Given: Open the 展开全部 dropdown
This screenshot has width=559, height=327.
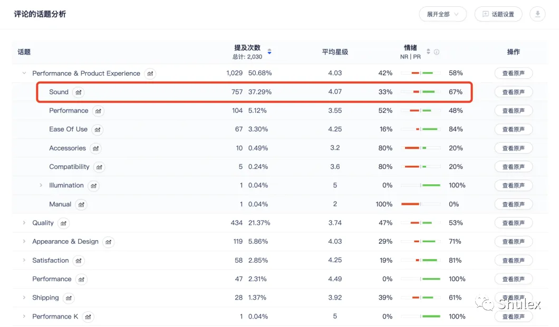Looking at the screenshot, I should click(x=442, y=14).
